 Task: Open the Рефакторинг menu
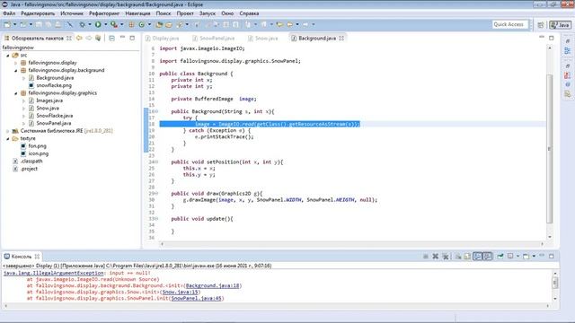[x=104, y=13]
